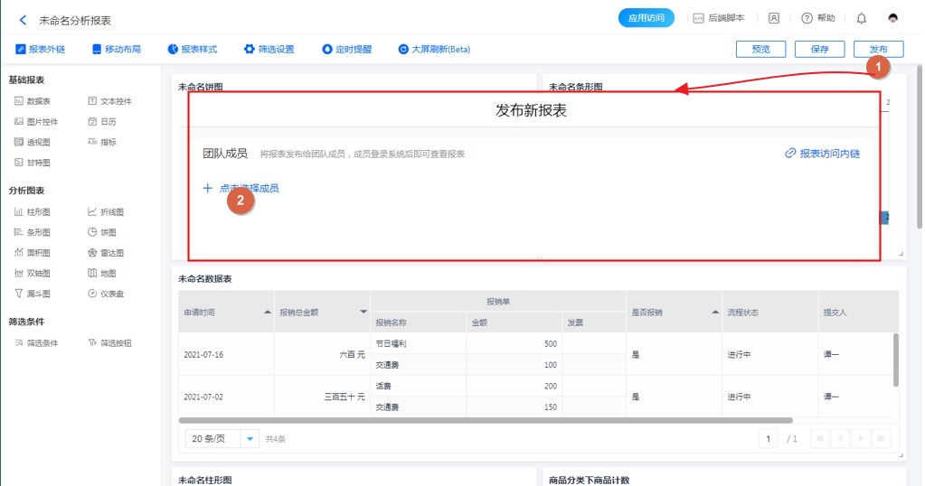Click the dropdown arrow on 报销总金额 column
This screenshot has width=925, height=486.
pos(363,312)
